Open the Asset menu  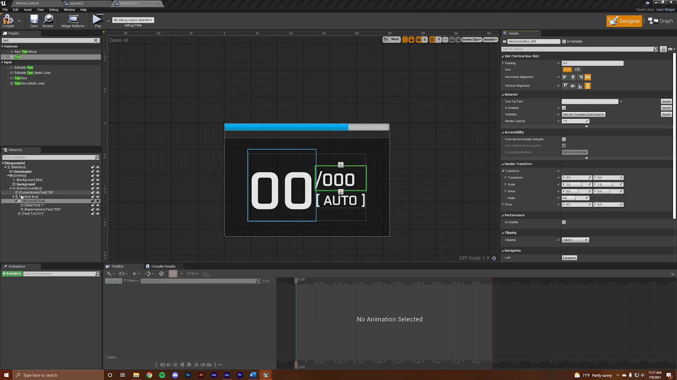pos(28,10)
